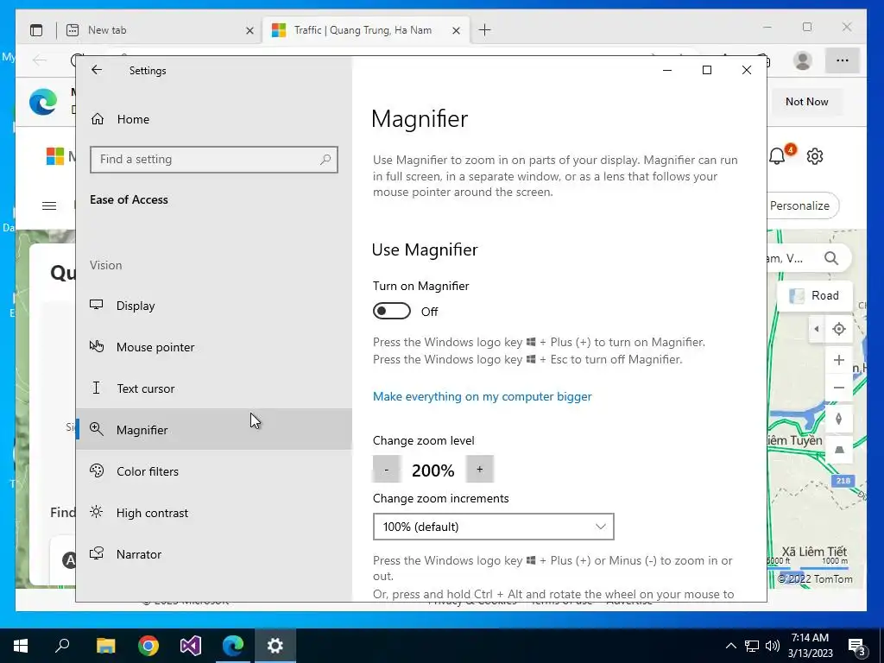884x663 pixels.
Task: Close the New tab browser tab
Action: [249, 30]
